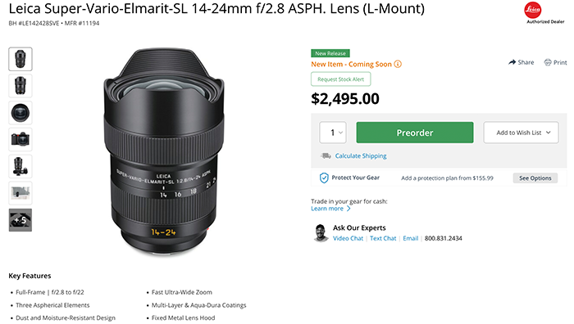Expand the Add to Wish List dropdown
Image resolution: width=574 pixels, height=324 pixels.
tap(521, 133)
